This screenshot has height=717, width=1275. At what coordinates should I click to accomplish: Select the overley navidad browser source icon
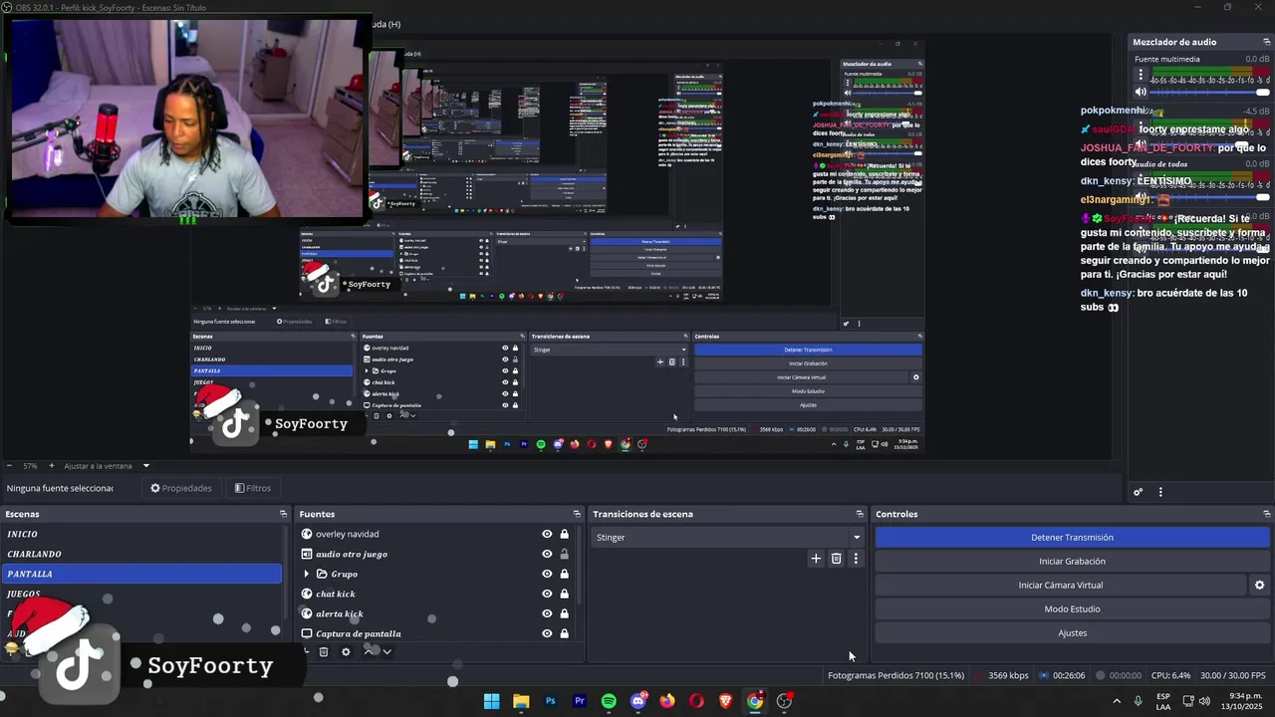coord(307,534)
